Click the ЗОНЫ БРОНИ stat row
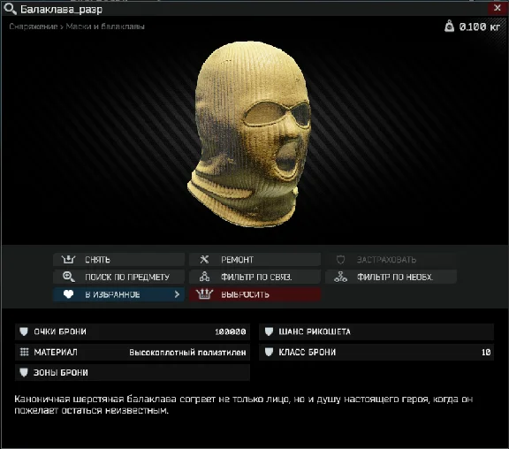This screenshot has width=509, height=449. (133, 372)
